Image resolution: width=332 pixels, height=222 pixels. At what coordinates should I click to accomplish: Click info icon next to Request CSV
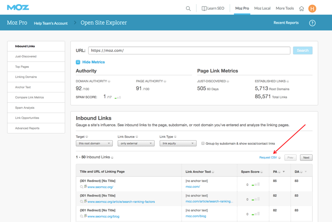click(x=280, y=157)
